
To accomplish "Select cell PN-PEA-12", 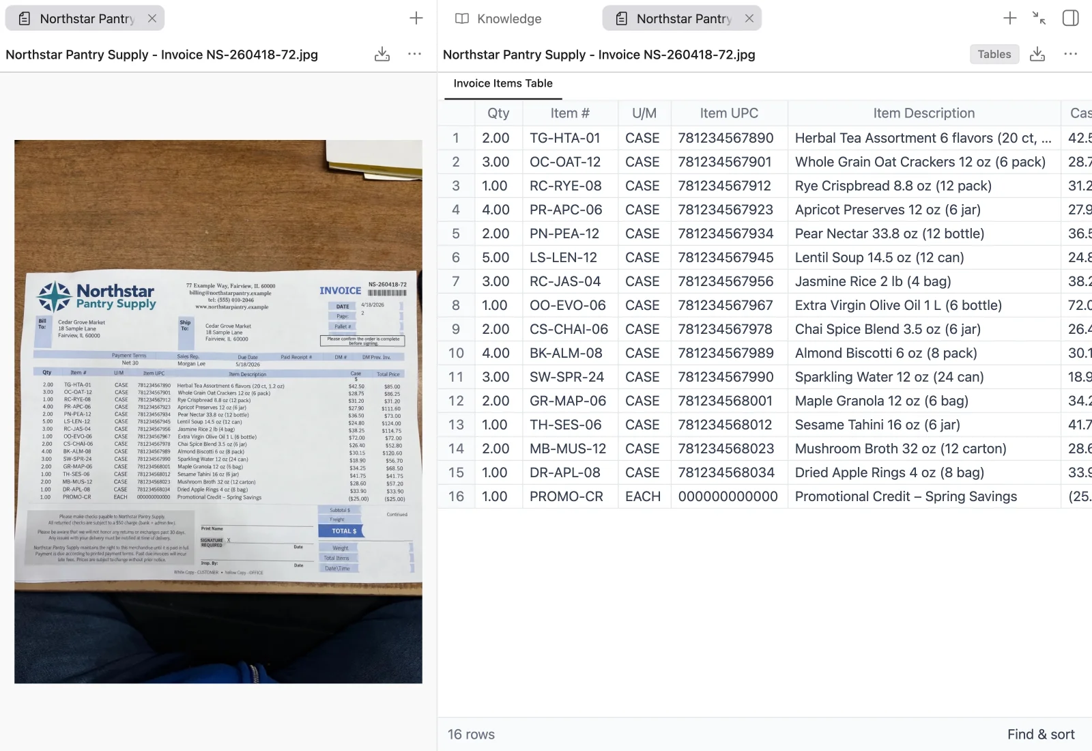I will [x=570, y=233].
